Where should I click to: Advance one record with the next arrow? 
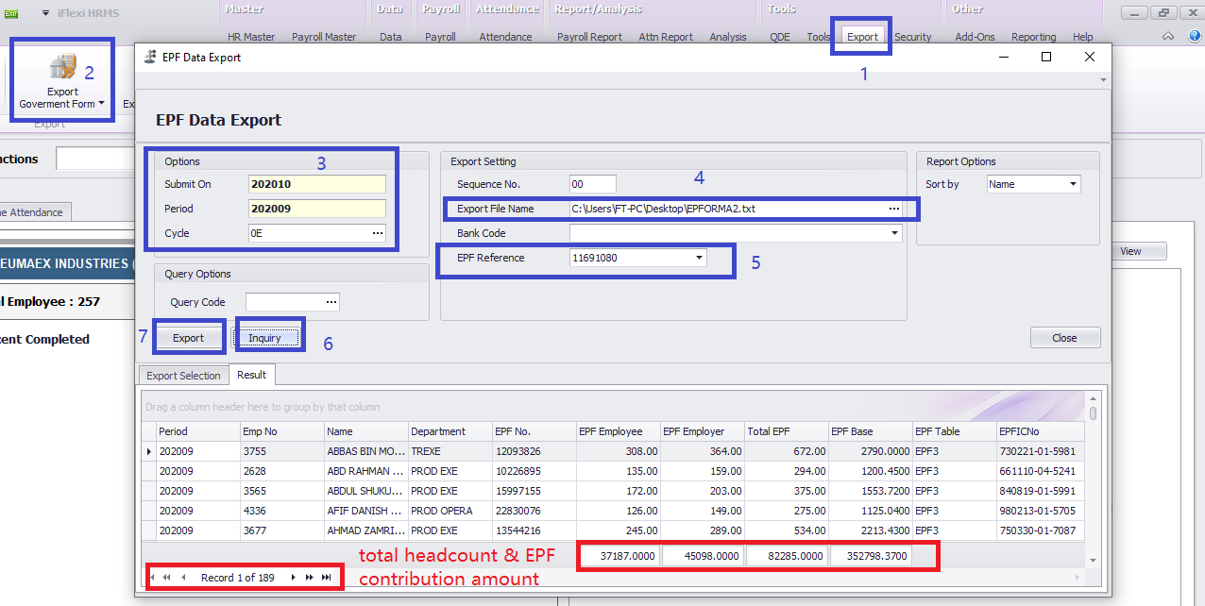294,577
